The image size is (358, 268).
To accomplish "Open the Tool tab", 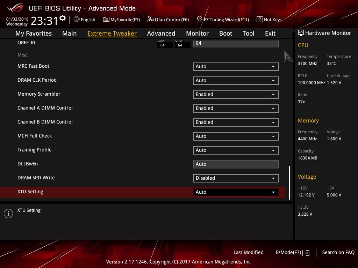I will tap(249, 33).
